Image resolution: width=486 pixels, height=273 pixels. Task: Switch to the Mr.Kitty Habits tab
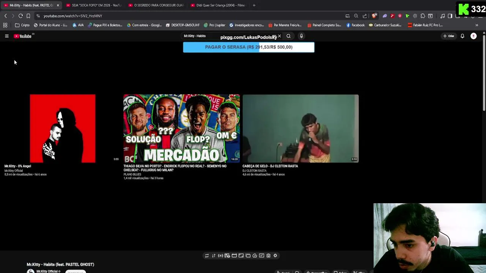pyautogui.click(x=30, y=5)
